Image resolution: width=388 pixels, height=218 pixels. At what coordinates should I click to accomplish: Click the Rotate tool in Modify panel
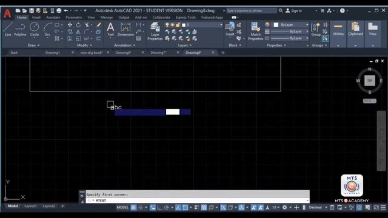point(78,25)
